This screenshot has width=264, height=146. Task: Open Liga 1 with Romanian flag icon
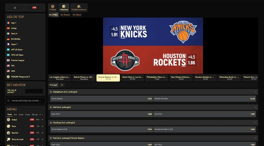tap(8, 23)
